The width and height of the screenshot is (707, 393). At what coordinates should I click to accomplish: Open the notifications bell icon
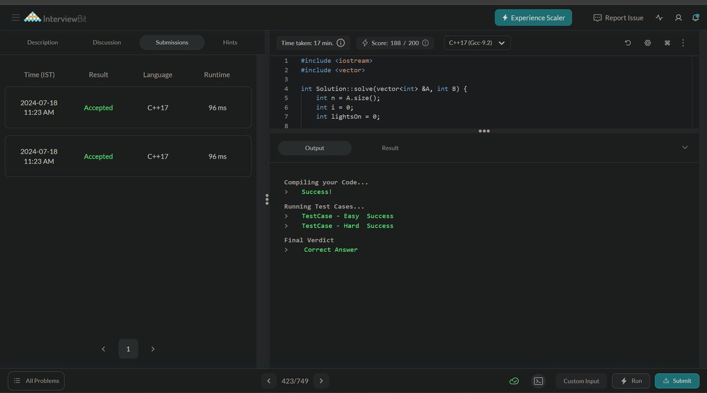coord(695,18)
